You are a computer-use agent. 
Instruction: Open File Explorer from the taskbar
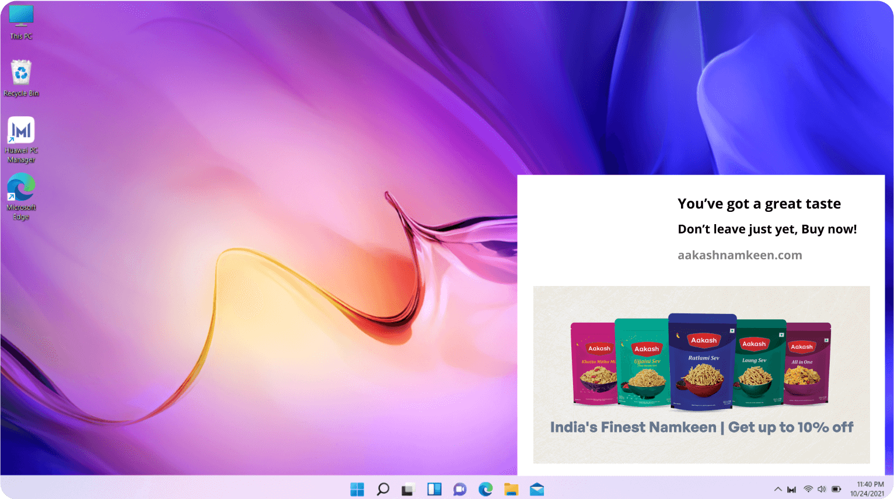pos(511,489)
